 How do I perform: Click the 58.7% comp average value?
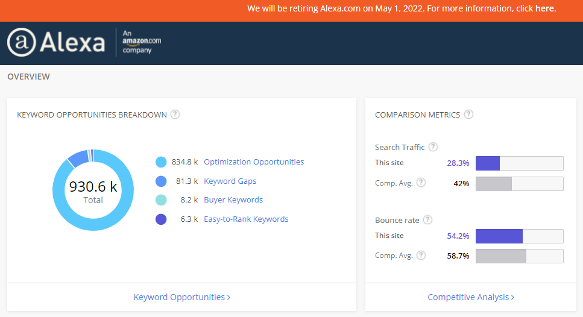(x=458, y=256)
